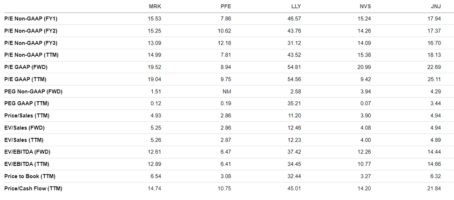The width and height of the screenshot is (454, 200).
Task: Select MRK's 6.54 Price to Book value
Action: click(156, 176)
